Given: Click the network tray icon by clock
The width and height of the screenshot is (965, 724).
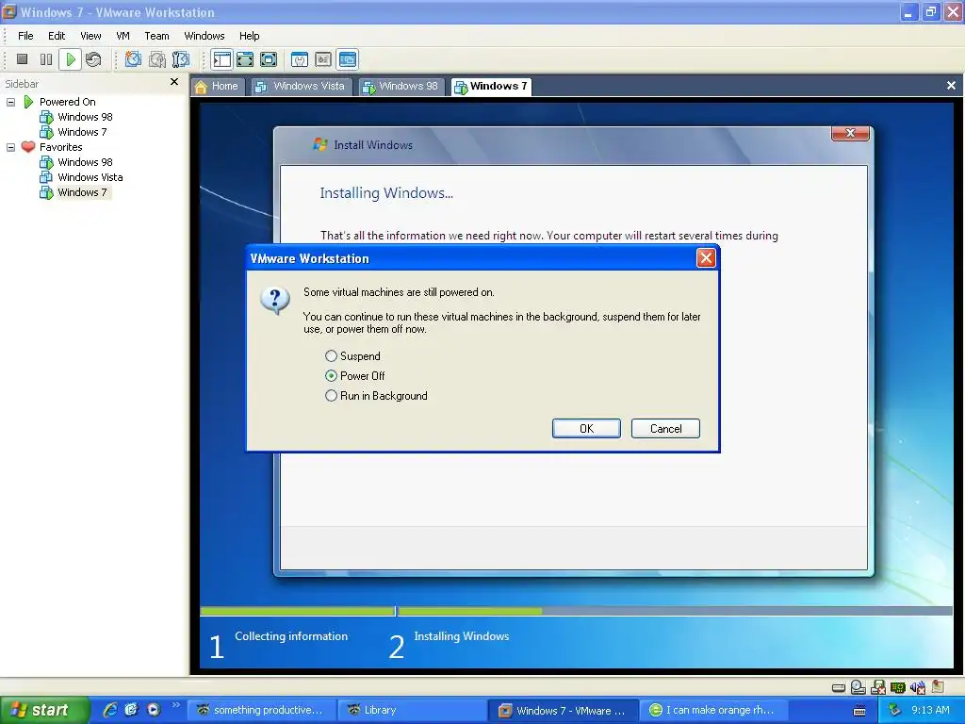Looking at the screenshot, I should [x=895, y=710].
